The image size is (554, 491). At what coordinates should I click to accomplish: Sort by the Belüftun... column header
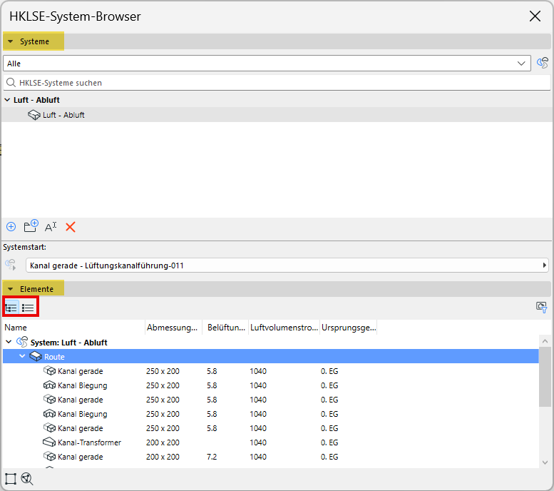(x=225, y=328)
